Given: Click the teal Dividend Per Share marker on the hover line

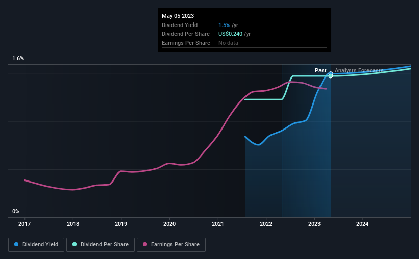Looking at the screenshot, I should [331, 76].
